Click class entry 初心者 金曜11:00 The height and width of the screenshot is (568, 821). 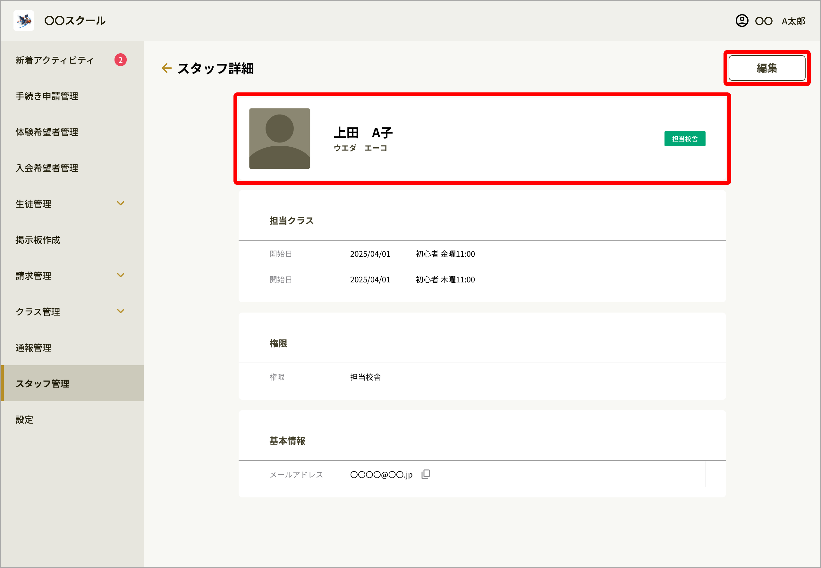(x=445, y=254)
